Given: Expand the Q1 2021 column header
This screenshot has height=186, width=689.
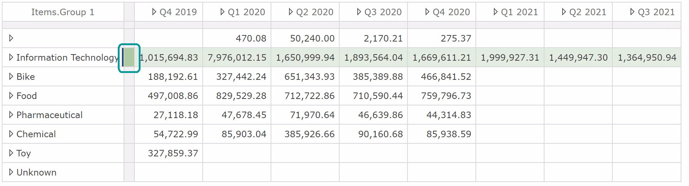Looking at the screenshot, I should pos(496,12).
